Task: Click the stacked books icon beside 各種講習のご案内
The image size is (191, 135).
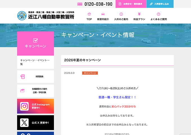Action: (22, 91)
